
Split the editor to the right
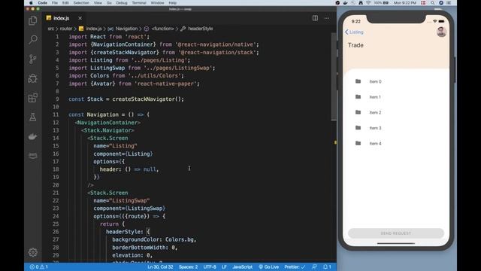(315, 18)
